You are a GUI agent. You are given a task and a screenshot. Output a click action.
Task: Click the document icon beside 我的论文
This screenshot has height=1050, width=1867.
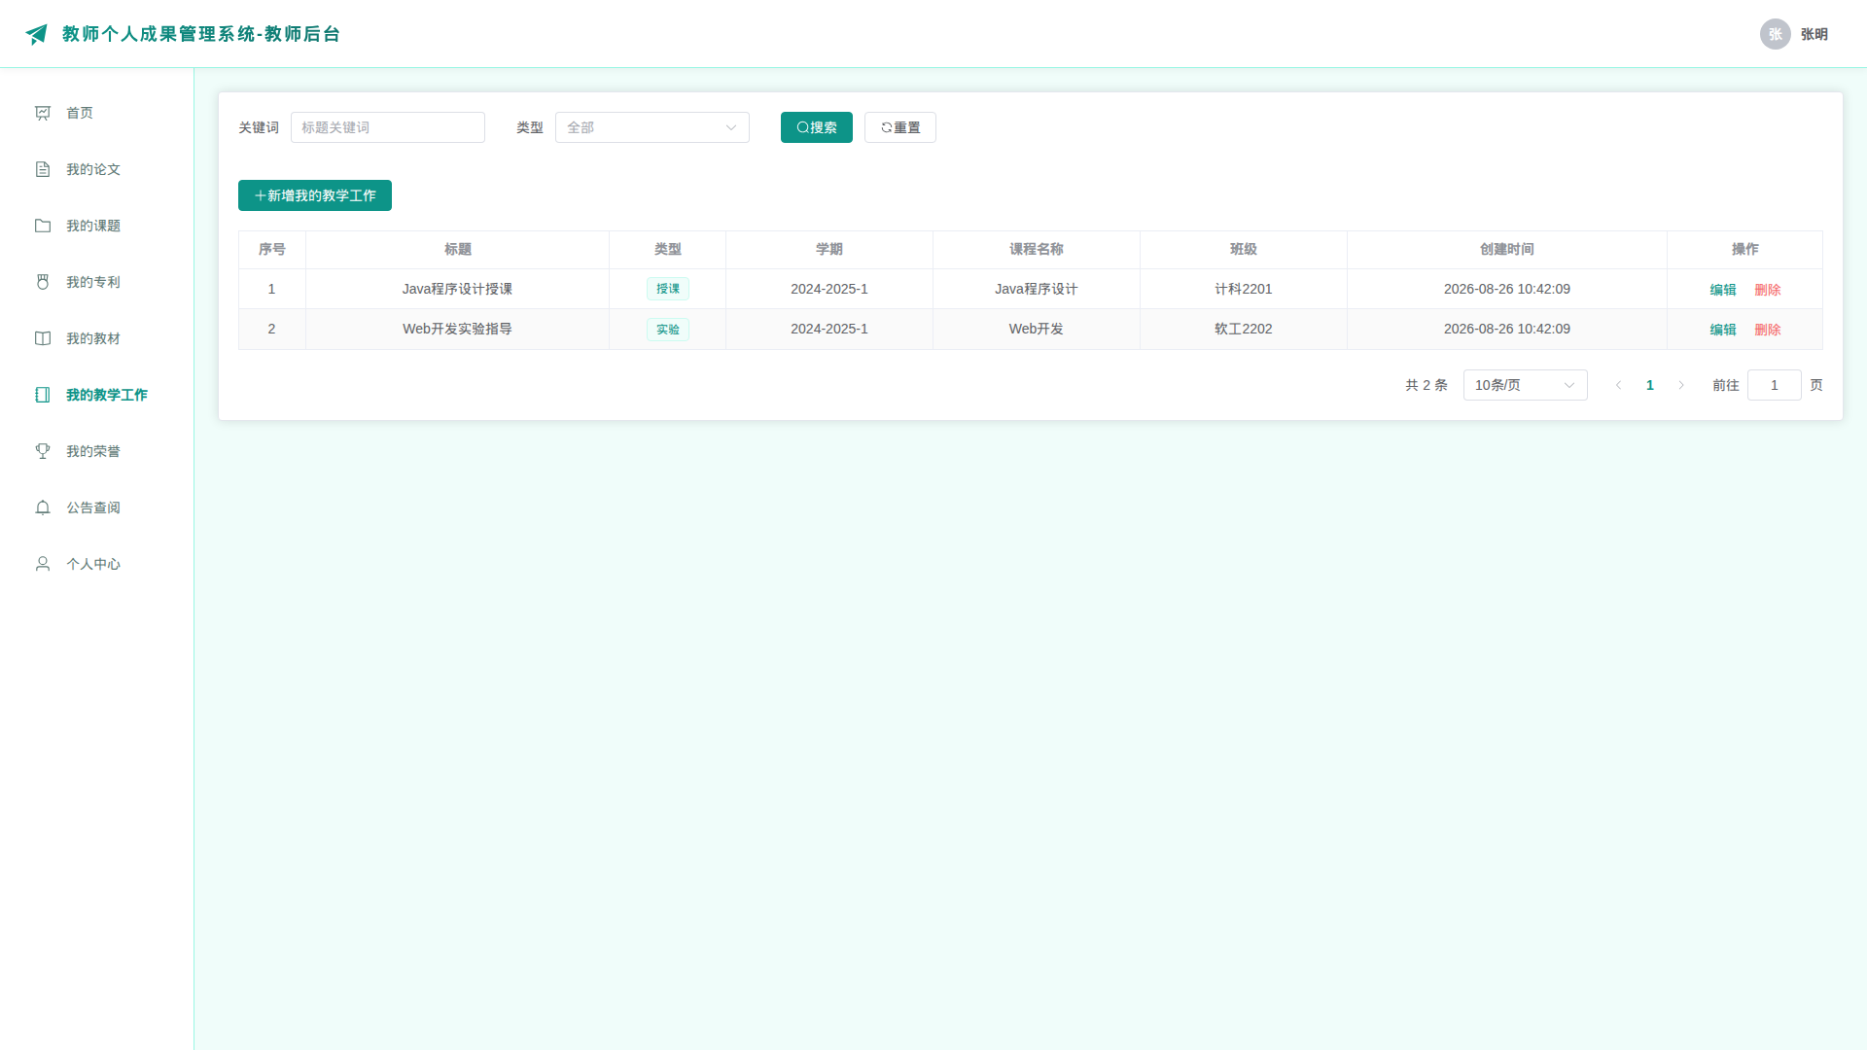[x=43, y=169]
